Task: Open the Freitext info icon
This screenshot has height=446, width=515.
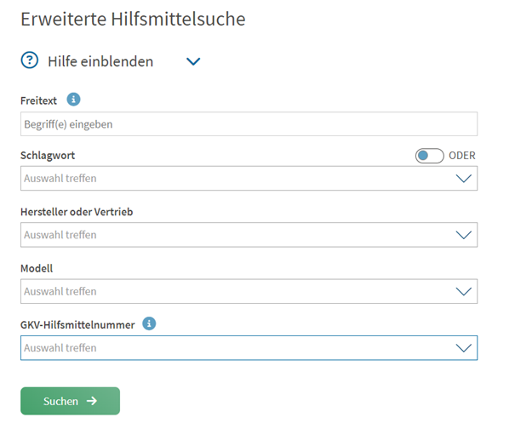Action: tap(73, 100)
